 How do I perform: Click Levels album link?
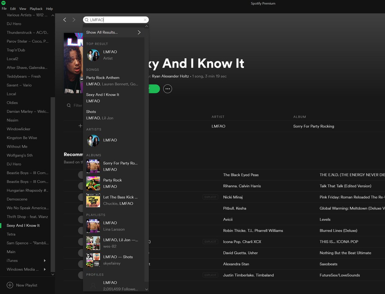[325, 219]
